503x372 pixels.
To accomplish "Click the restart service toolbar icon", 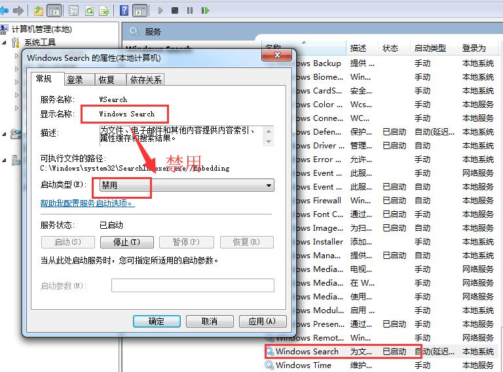I will point(205,10).
